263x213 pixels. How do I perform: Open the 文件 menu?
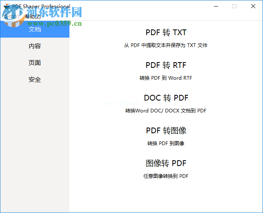pyautogui.click(x=11, y=17)
